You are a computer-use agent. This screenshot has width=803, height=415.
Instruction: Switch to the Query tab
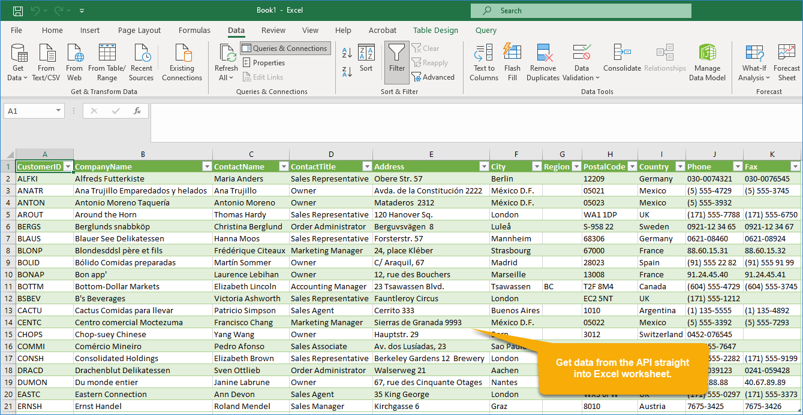pyautogui.click(x=486, y=31)
